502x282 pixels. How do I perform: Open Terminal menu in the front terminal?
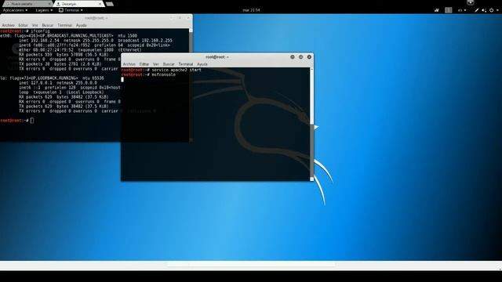tap(186, 64)
